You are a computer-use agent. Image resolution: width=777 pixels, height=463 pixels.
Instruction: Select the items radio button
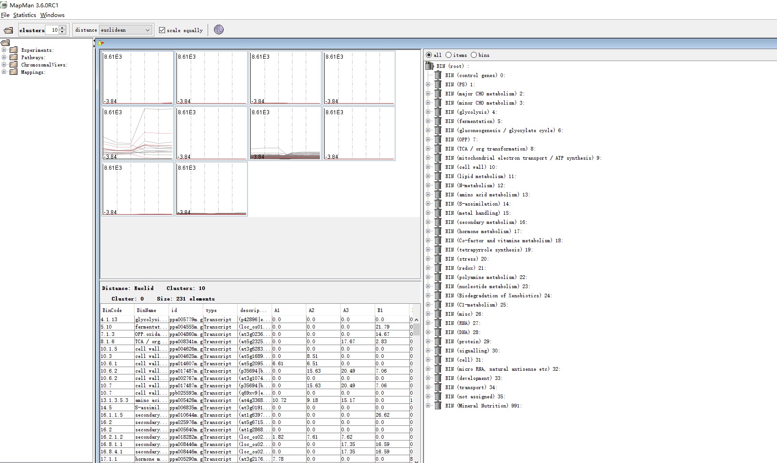pos(449,55)
